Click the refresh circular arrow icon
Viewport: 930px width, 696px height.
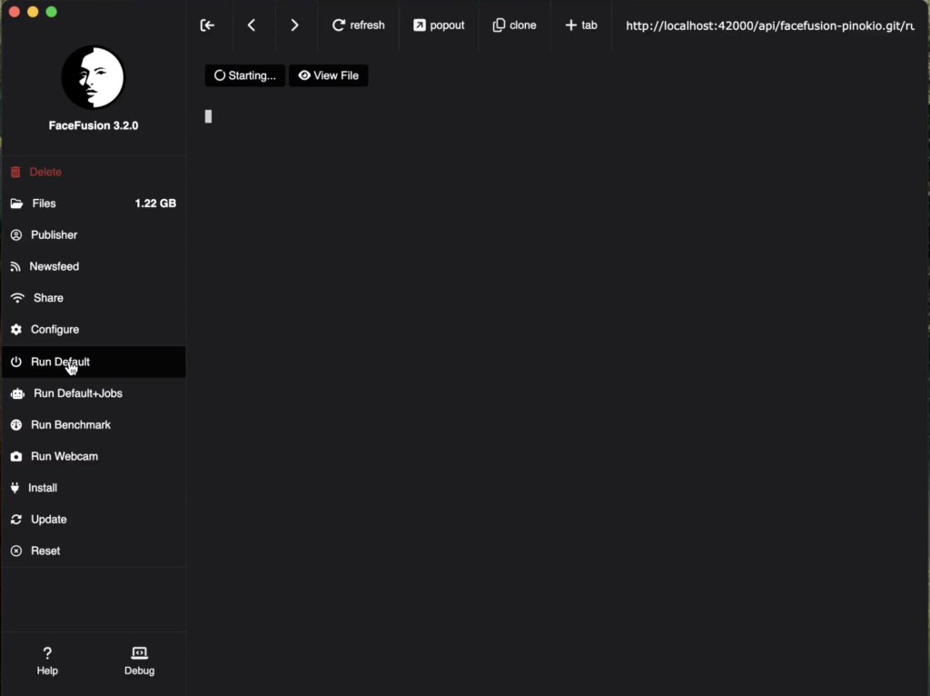pos(339,25)
